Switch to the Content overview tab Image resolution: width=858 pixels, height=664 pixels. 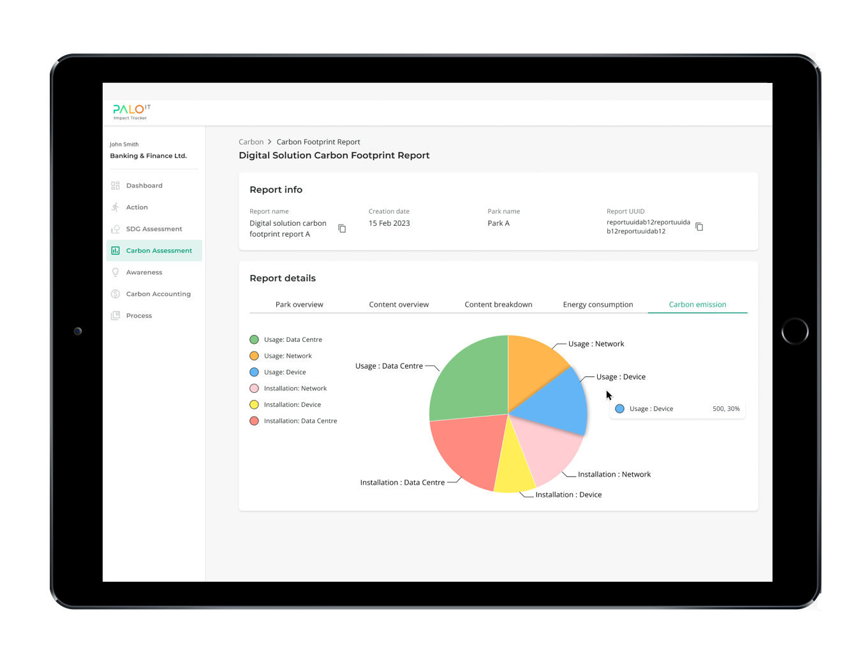point(399,304)
